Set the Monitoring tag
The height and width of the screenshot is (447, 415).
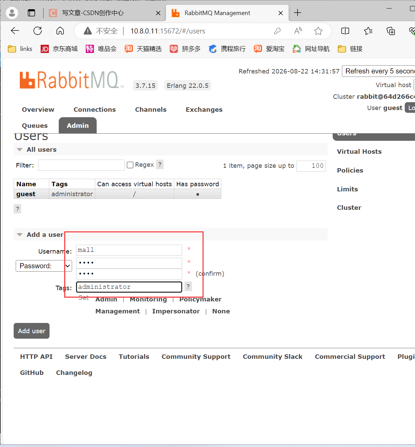click(148, 299)
